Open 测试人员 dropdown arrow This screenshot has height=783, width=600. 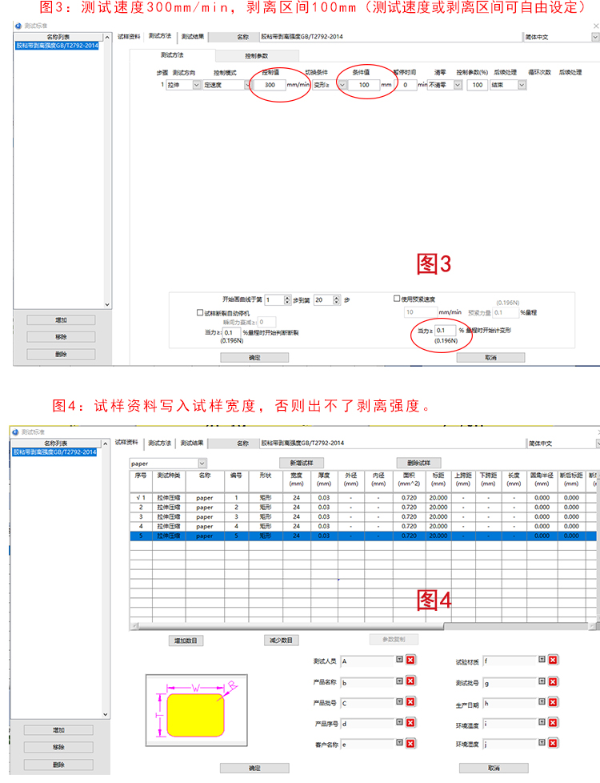coord(398,661)
